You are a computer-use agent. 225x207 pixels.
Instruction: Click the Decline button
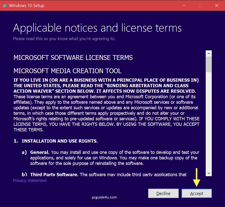point(163,193)
